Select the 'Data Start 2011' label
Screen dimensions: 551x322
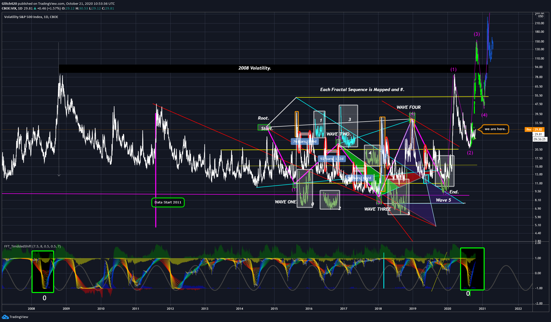168,202
